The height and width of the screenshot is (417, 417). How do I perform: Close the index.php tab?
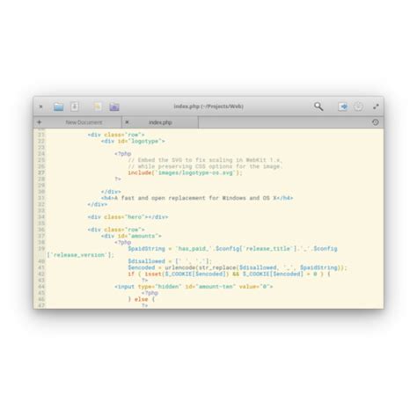coord(127,122)
